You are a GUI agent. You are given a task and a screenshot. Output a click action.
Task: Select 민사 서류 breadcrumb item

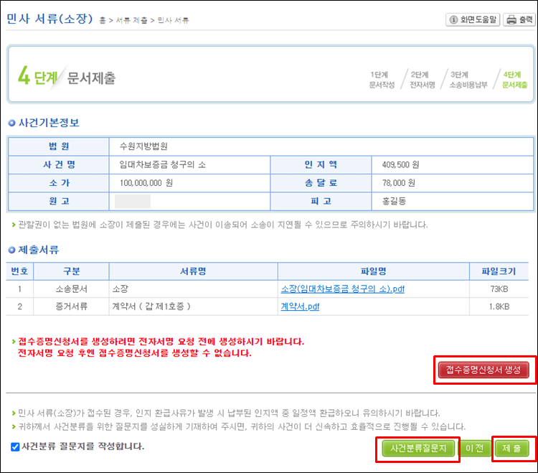click(174, 20)
